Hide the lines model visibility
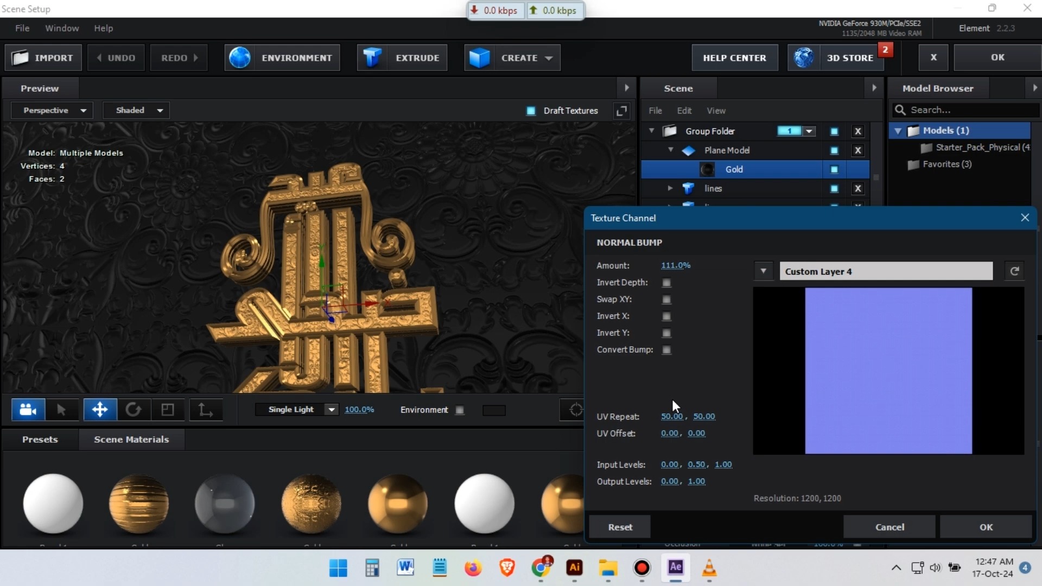This screenshot has height=586, width=1042. point(834,188)
